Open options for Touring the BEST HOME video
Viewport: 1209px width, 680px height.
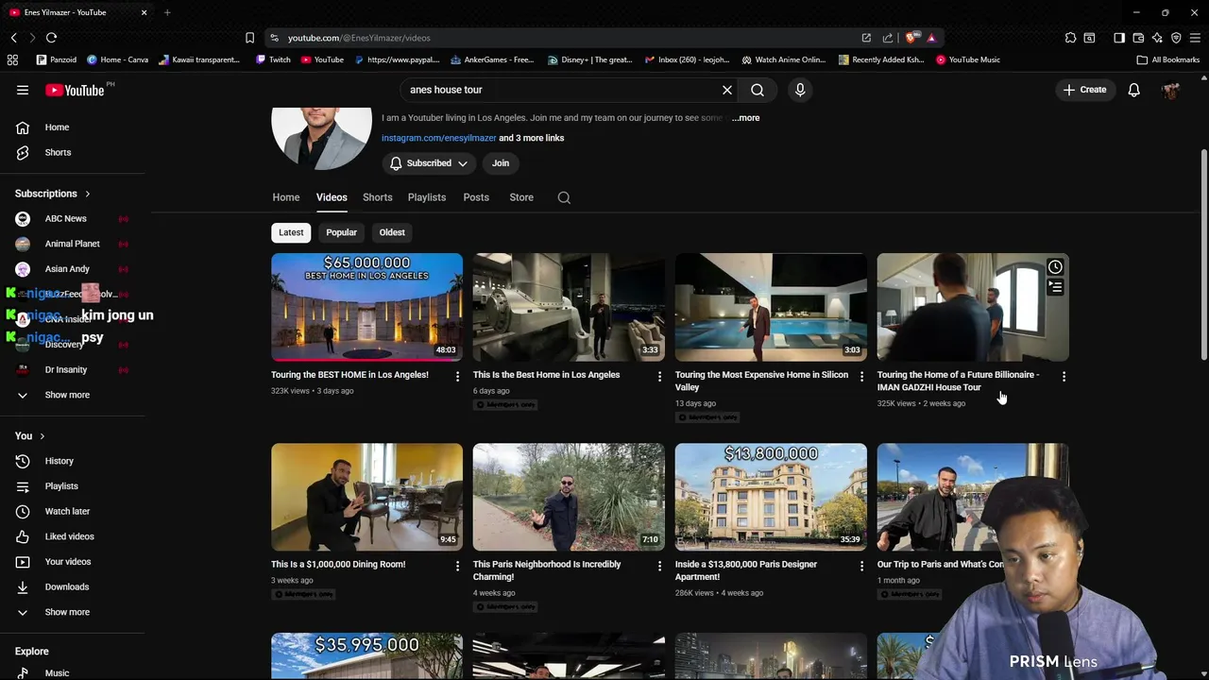457,377
